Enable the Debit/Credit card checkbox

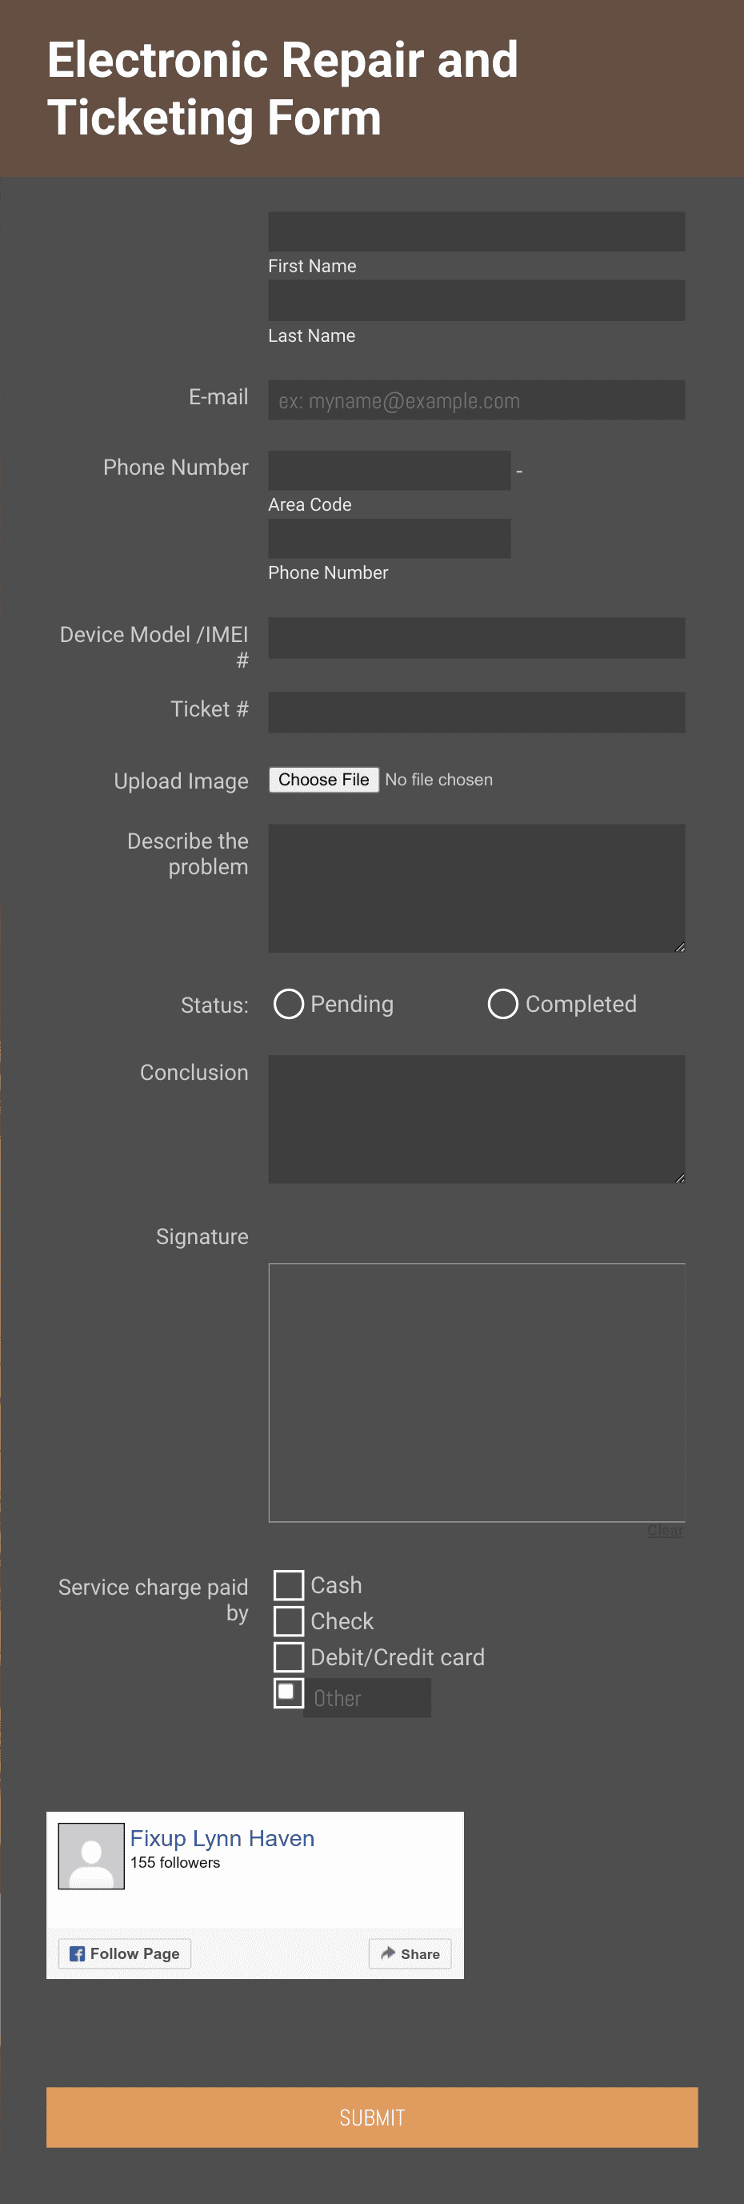pos(288,1657)
